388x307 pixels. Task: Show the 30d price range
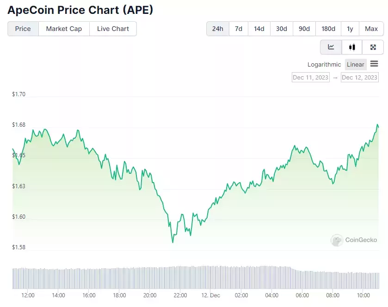[x=282, y=29]
